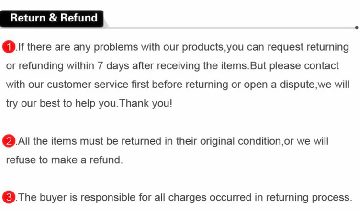The image size is (359, 213).
Task: Click the 'Thank you!' text
Action: click(x=146, y=103)
